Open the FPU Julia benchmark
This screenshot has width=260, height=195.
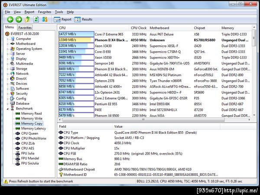coord(28,153)
